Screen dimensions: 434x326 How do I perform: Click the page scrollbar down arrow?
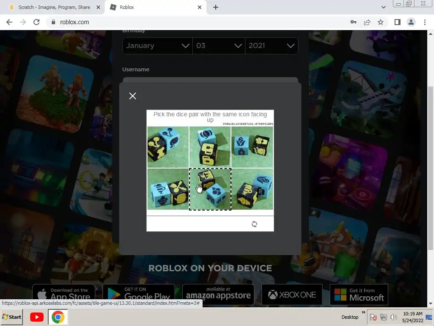pyautogui.click(x=431, y=304)
